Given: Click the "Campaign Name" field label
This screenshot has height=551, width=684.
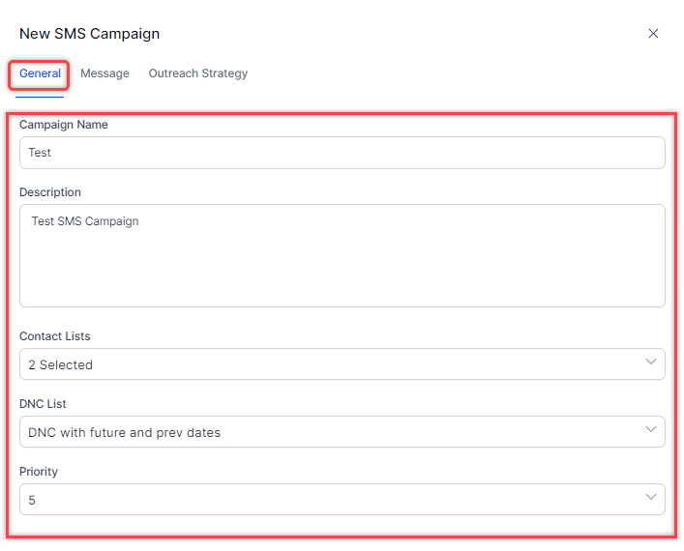Looking at the screenshot, I should pos(64,125).
